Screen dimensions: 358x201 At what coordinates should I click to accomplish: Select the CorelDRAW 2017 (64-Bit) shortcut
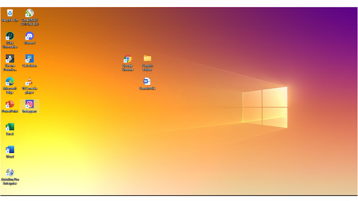point(30,17)
